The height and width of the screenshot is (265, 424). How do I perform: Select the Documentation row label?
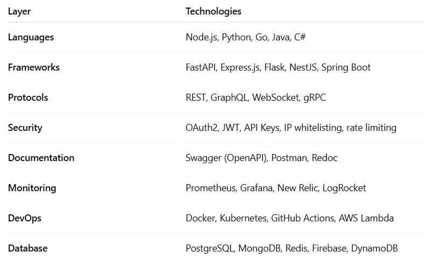tap(41, 158)
